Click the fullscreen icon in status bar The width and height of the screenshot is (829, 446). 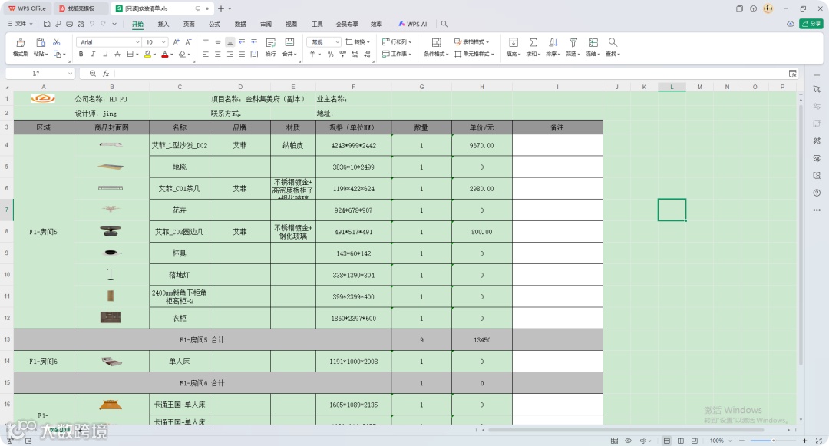point(819,440)
